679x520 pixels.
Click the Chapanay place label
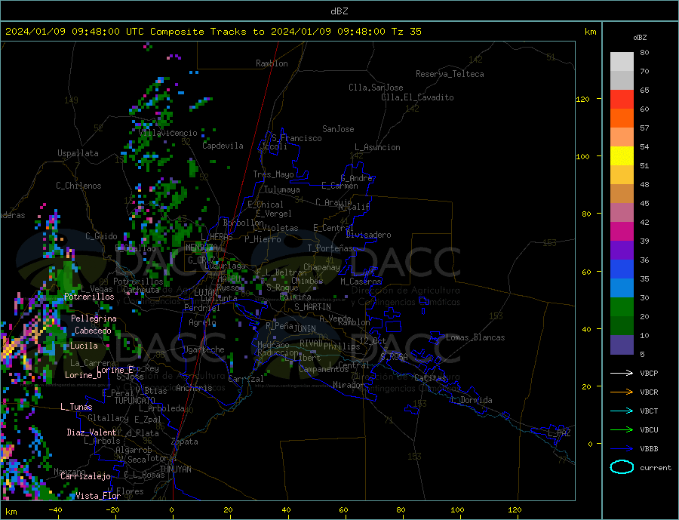[x=321, y=267]
